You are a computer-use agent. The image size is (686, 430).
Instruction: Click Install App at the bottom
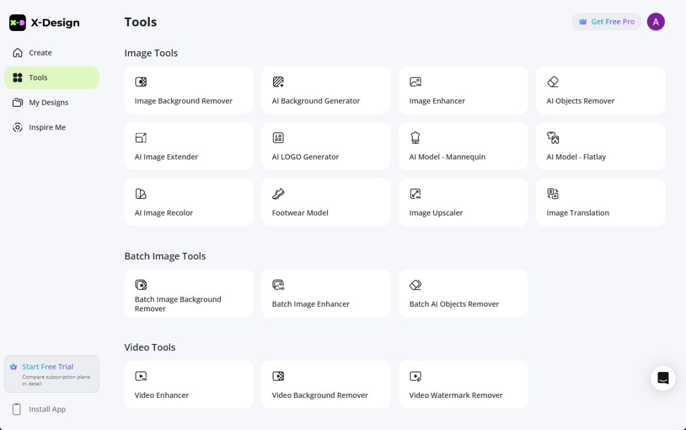[x=47, y=409]
